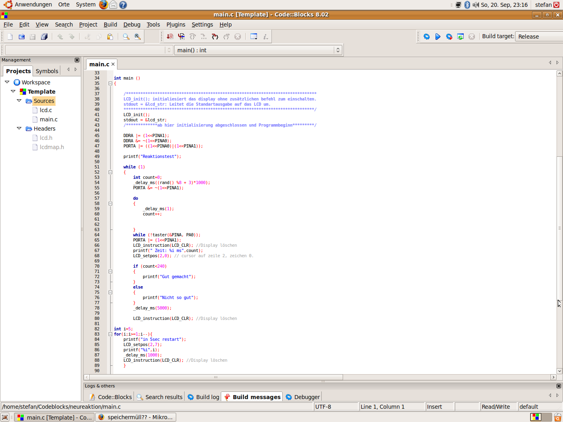Click the Abort build icon
Screen dimensions: 563x422
point(472,37)
